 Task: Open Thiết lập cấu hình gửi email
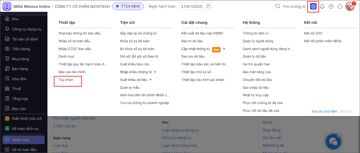(x=203, y=80)
